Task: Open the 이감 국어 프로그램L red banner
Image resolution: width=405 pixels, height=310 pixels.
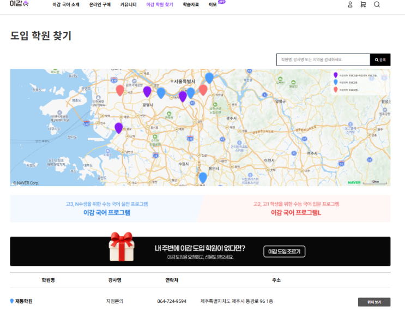Action: click(296, 208)
